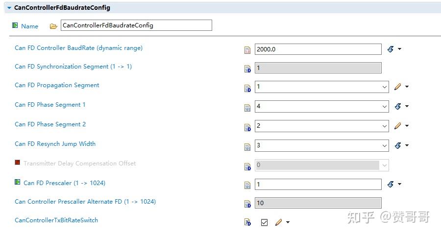Viewport: 441px width, 235px height.
Task: Open the arrow menu beside TxBitRateSwitch pencil
Action: (288, 222)
